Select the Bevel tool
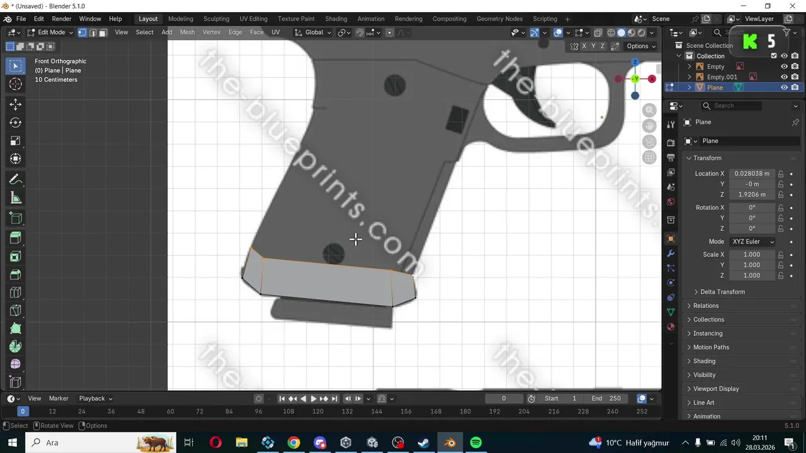Screen dimensions: 806x453 (x=16, y=274)
